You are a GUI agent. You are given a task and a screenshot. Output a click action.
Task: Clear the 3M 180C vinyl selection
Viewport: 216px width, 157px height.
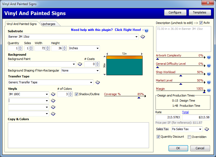tap(53, 94)
